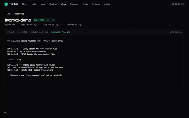Viewport: 189px width, 118px height.
Task: Click the 'created 0s ago' timestamp
Action: tap(29, 24)
